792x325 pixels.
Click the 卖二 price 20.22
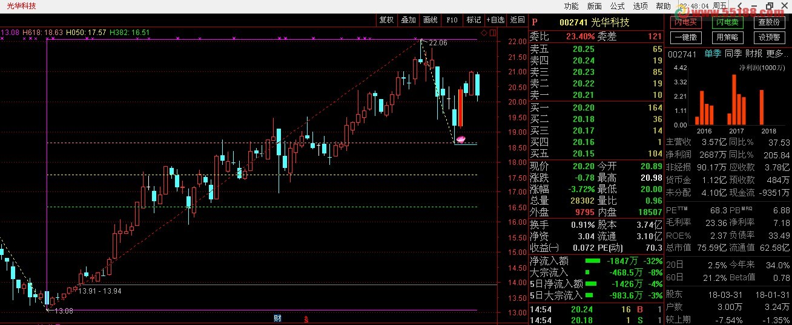[583, 83]
